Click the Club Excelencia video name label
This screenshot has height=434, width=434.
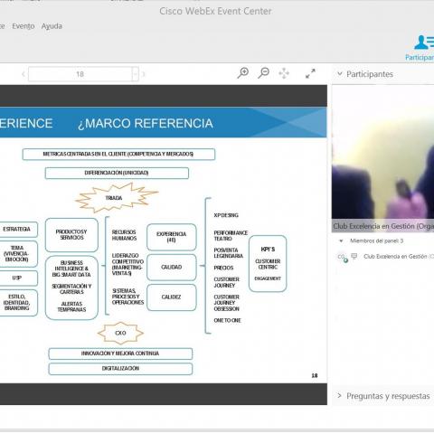pyautogui.click(x=382, y=226)
